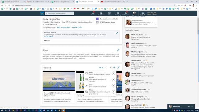This screenshot has height=112, width=199.
Task: Open My Network in LinkedIn nav
Action: coord(101,13)
